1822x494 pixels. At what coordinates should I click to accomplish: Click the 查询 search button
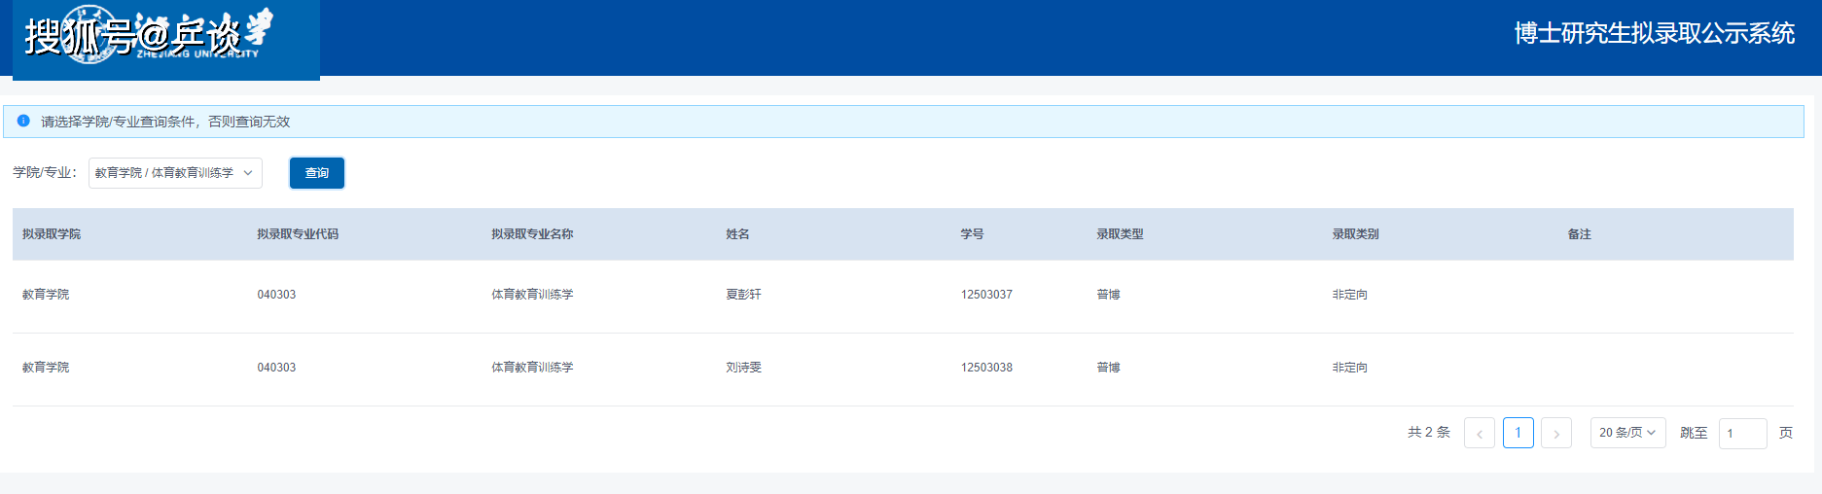[x=317, y=173]
